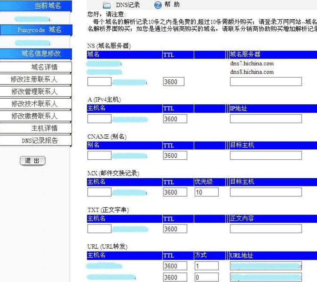Click the 域名信息修改 section header
This screenshot has height=282, width=317.
(x=36, y=54)
